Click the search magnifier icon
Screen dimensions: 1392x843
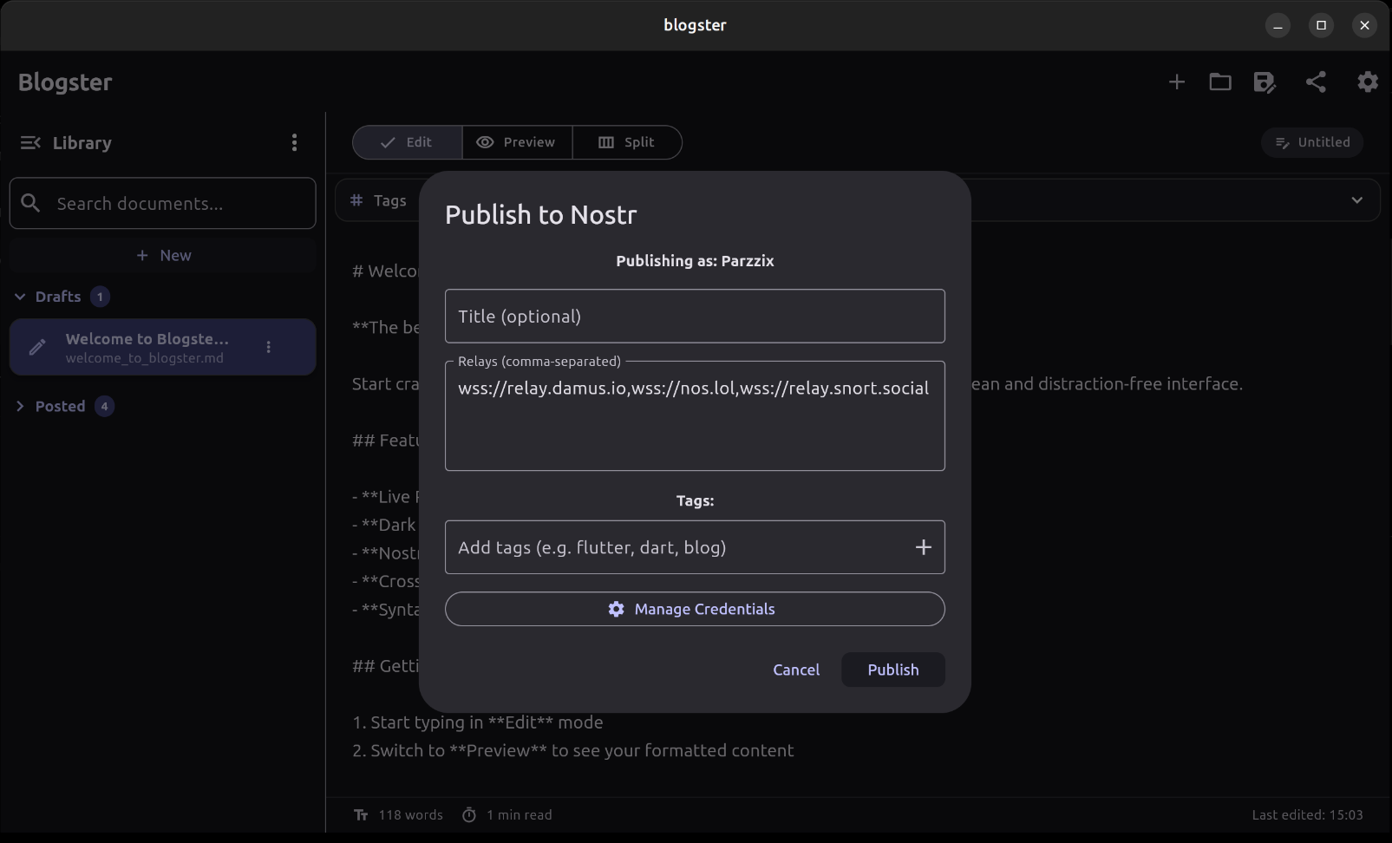(x=30, y=203)
